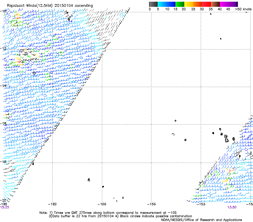253x222 pixels.
Task: Click the longitude label '-162'
Action: (52, 204)
